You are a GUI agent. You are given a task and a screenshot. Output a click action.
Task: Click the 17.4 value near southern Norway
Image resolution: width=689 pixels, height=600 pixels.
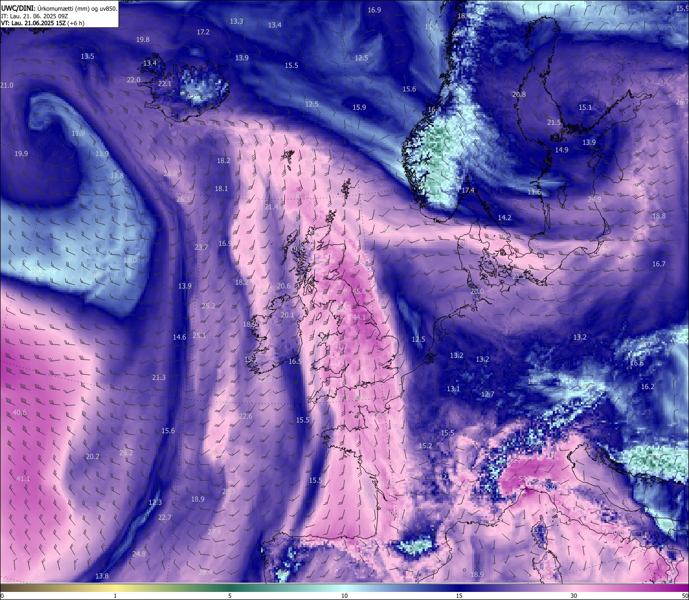click(x=468, y=190)
